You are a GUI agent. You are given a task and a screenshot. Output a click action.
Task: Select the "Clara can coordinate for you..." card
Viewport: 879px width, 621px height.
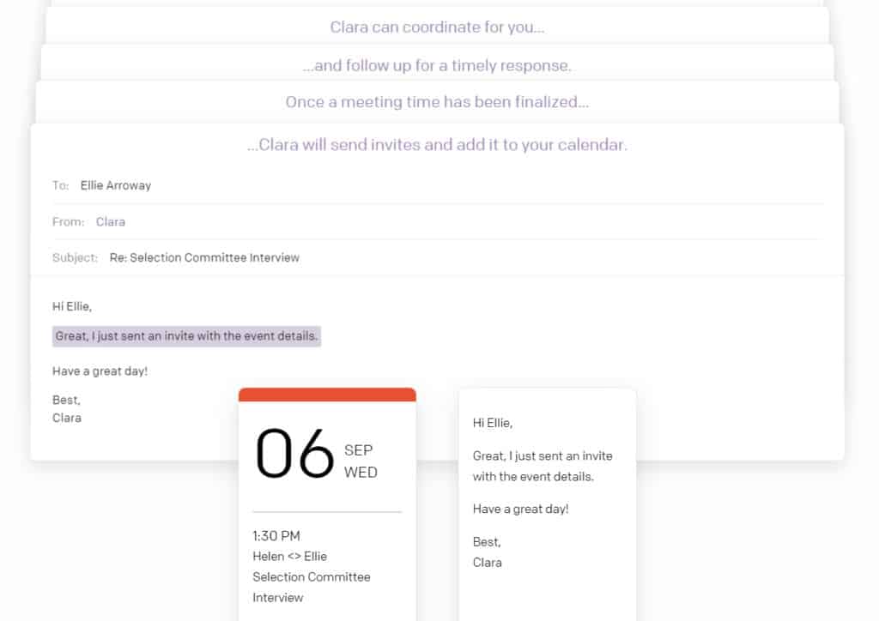[x=437, y=27]
